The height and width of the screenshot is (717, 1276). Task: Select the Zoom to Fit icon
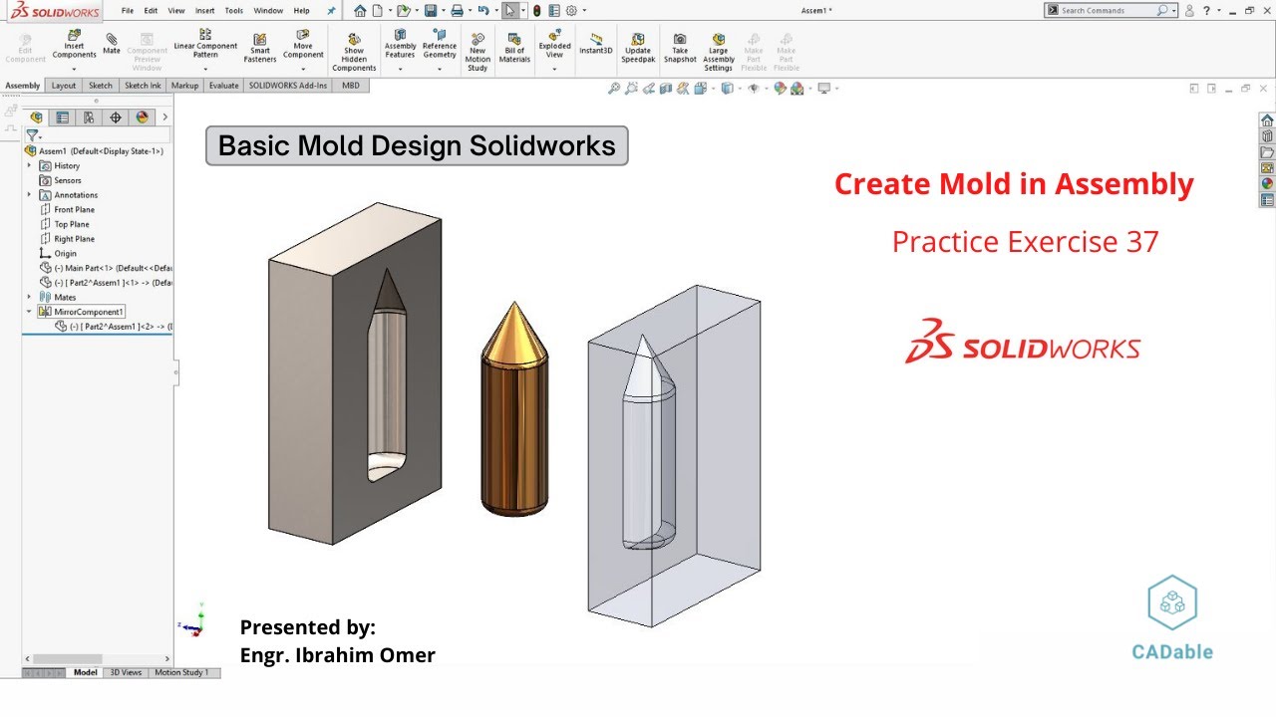coord(614,88)
